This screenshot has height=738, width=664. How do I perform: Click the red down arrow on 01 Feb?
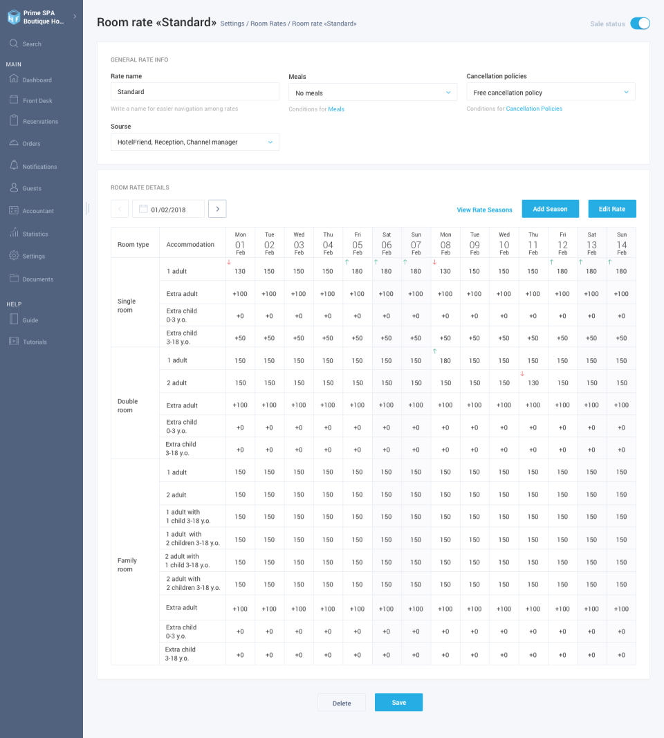point(229,262)
